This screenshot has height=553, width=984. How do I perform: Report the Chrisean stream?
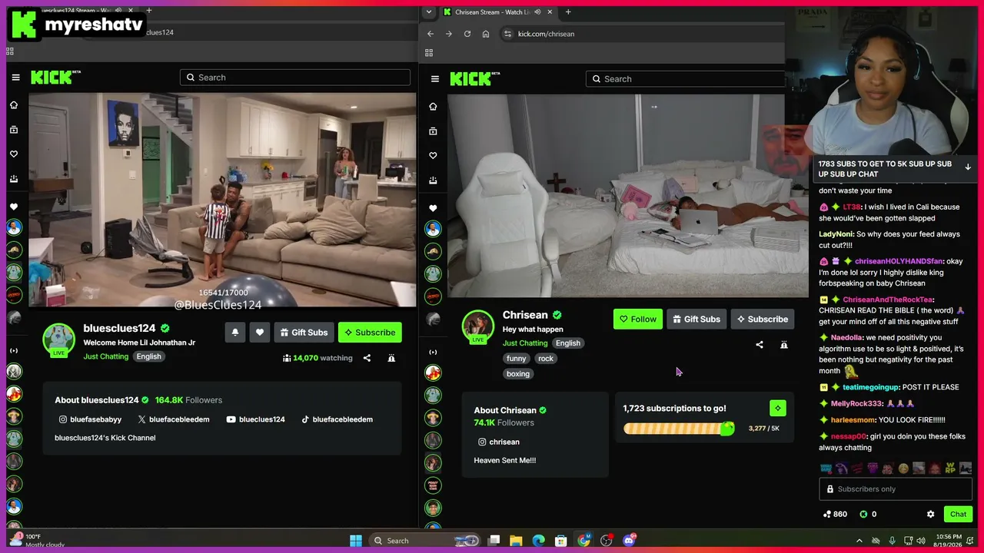[784, 345]
